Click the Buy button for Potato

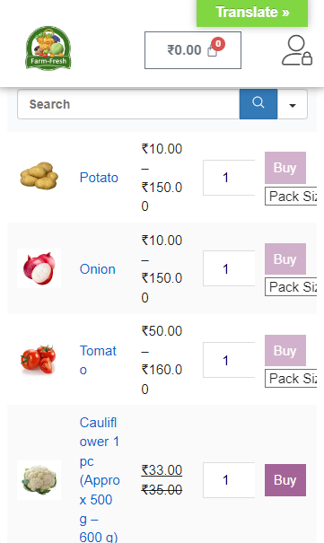pos(285,168)
